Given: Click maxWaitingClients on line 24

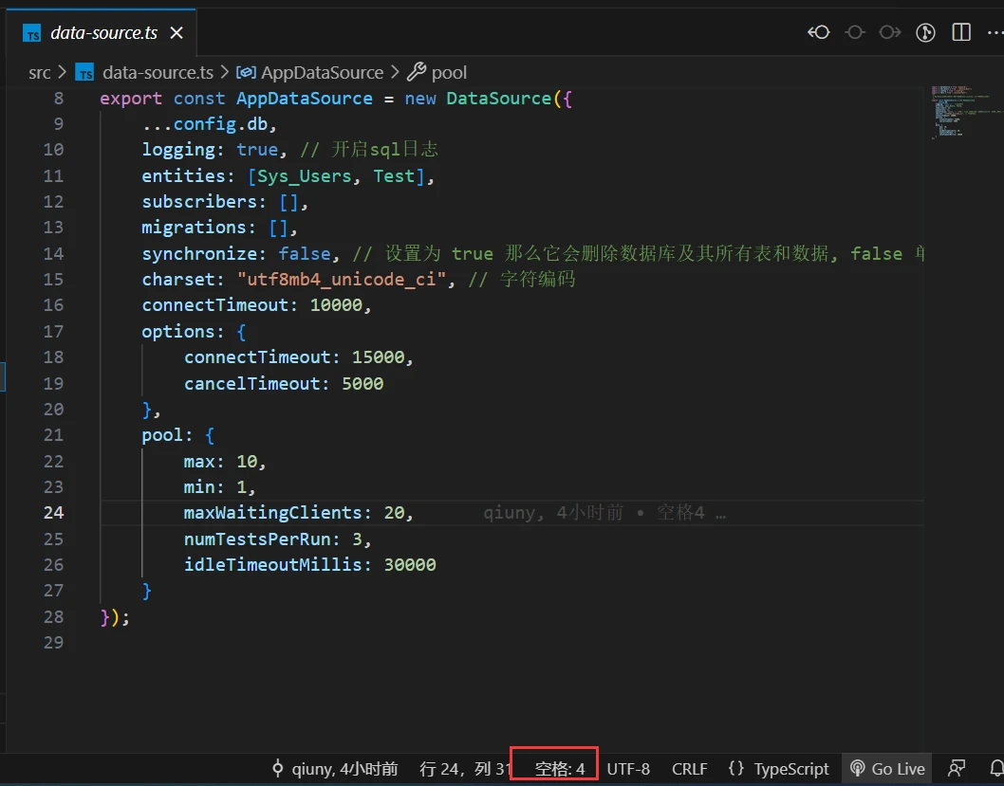Looking at the screenshot, I should point(272,512).
